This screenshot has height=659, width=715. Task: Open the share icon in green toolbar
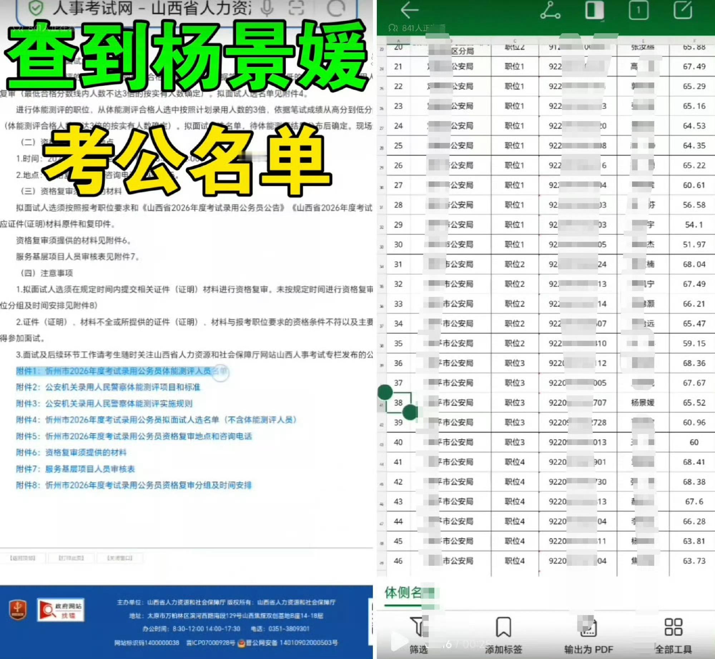click(550, 10)
